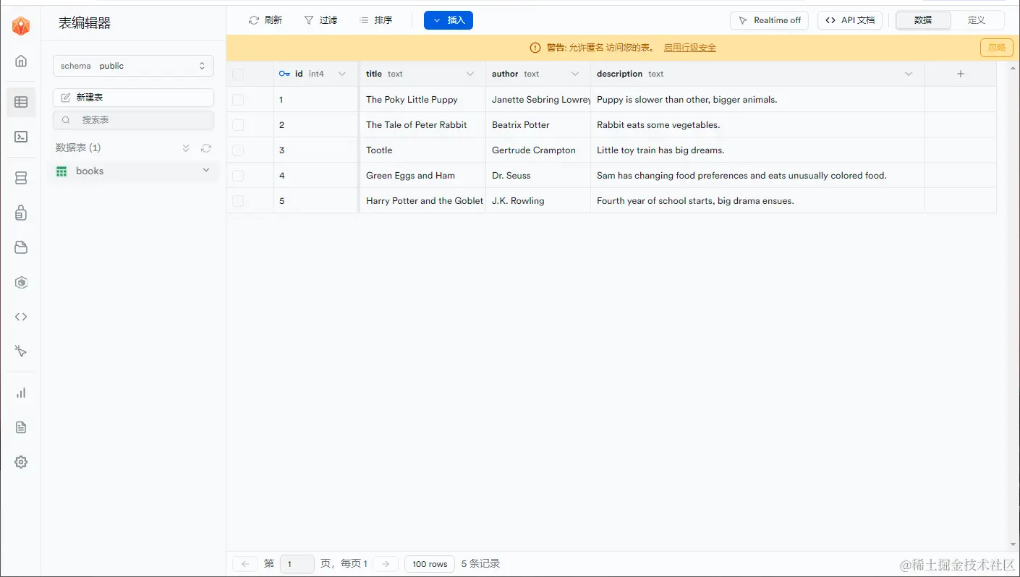Screen dimensions: 1020x577
Task: Refresh the table list icon
Action: point(206,148)
